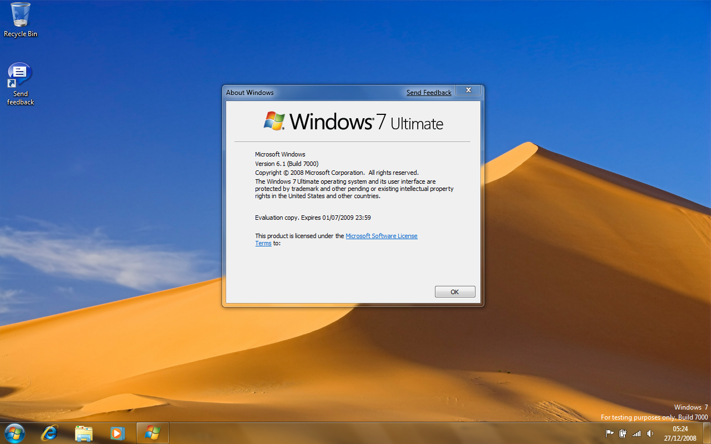Click the Show desktop strip
The width and height of the screenshot is (711, 444).
click(x=706, y=433)
